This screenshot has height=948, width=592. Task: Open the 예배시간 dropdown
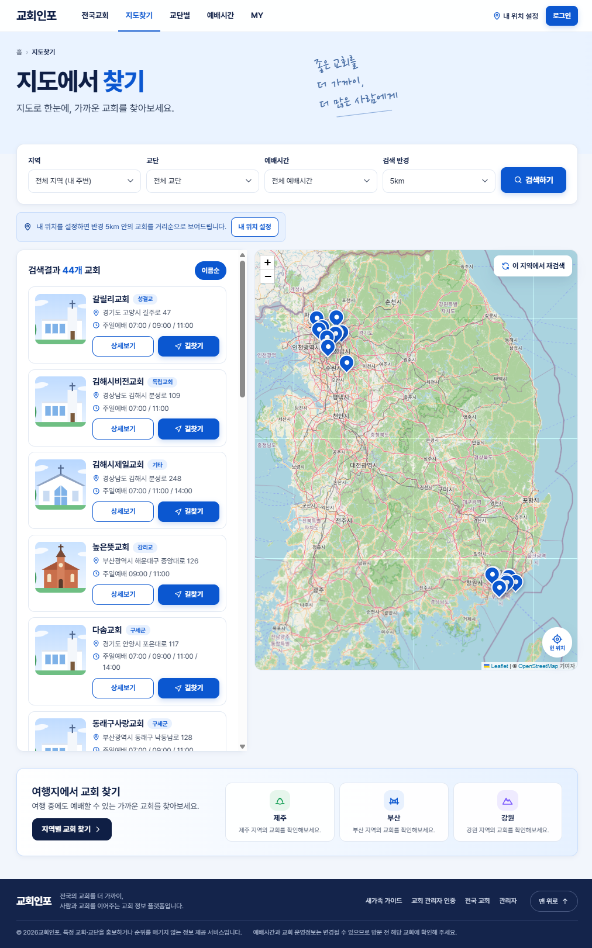point(321,181)
